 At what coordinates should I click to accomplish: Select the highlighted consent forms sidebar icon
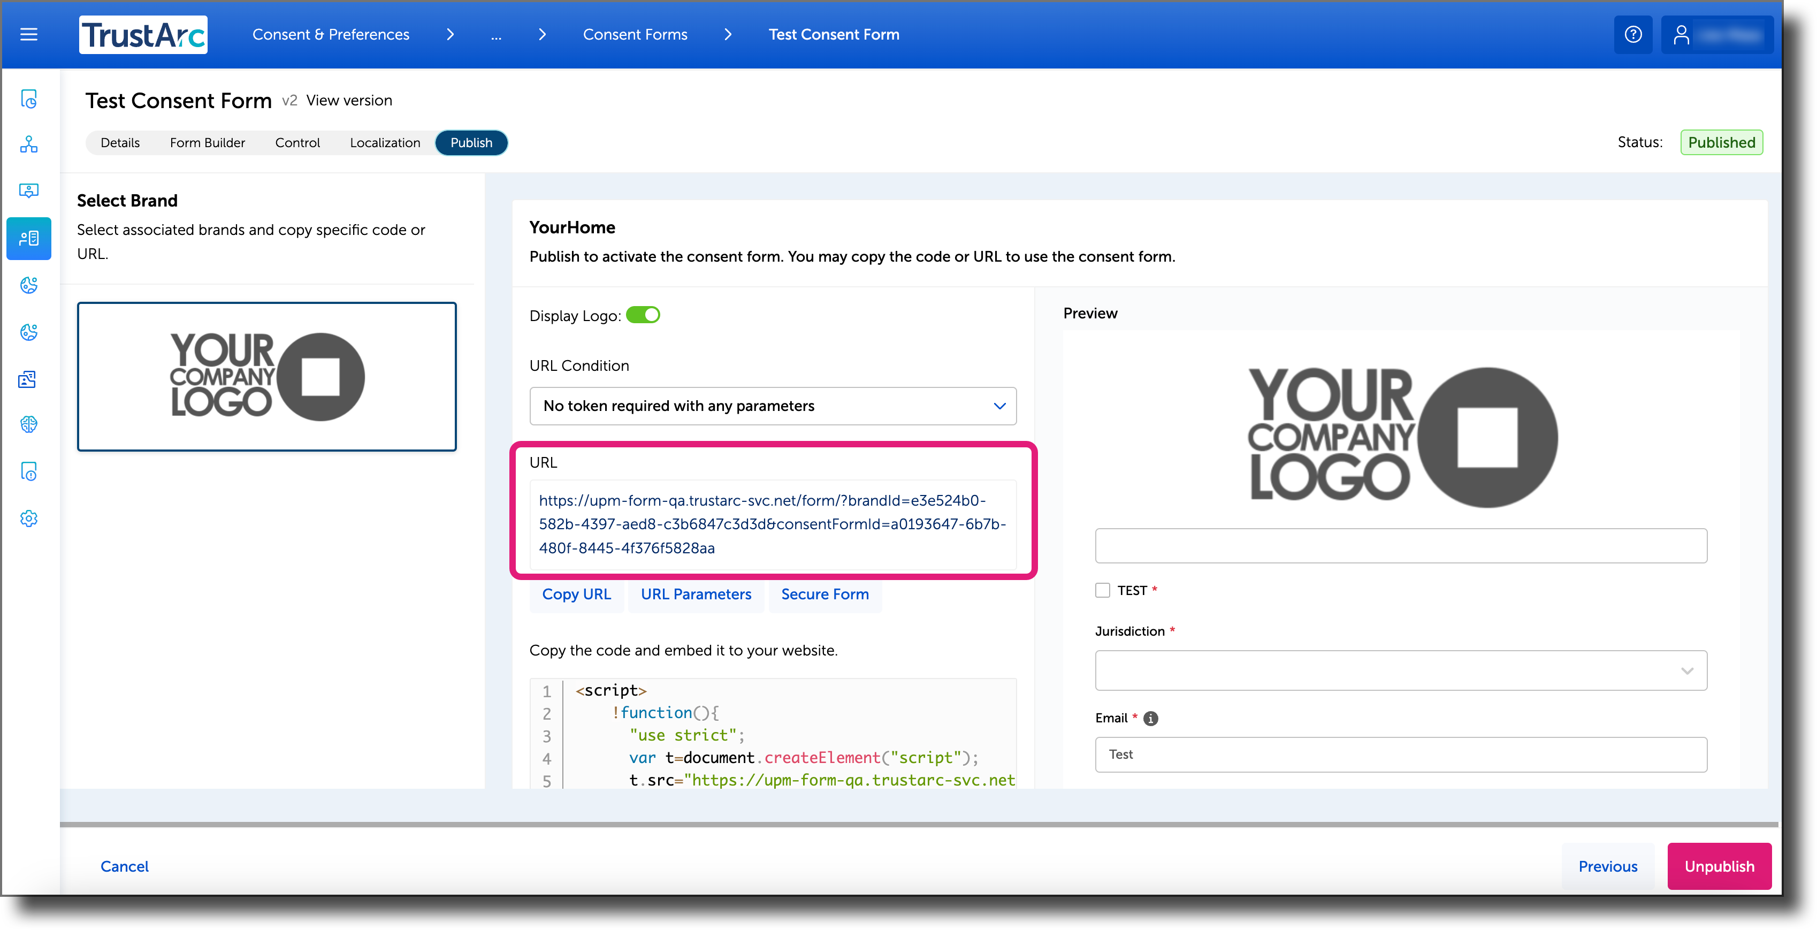29,238
